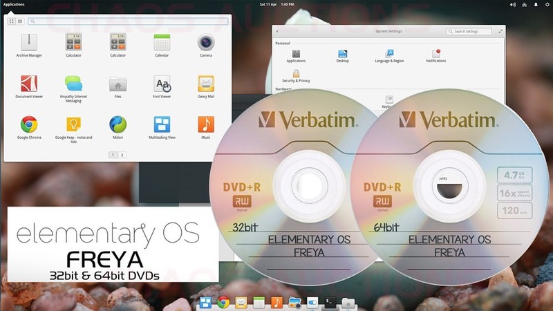Open the volume indicator in top panel
The height and width of the screenshot is (311, 553).
[x=513, y=5]
